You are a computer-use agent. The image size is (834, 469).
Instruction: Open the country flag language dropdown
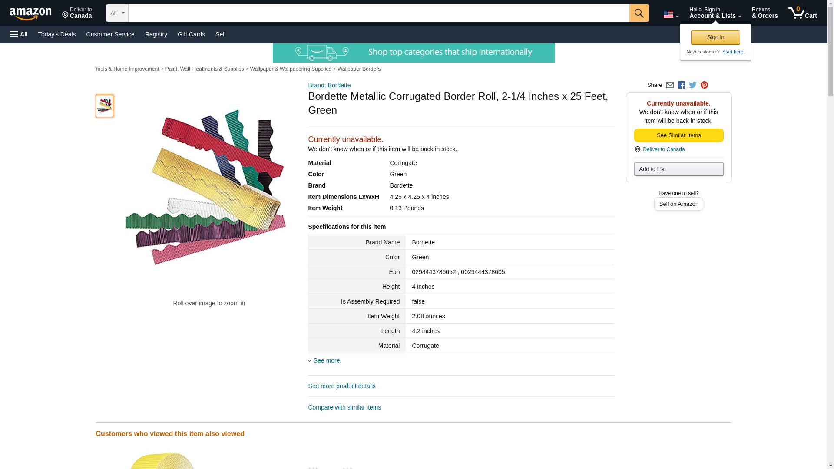point(671,15)
